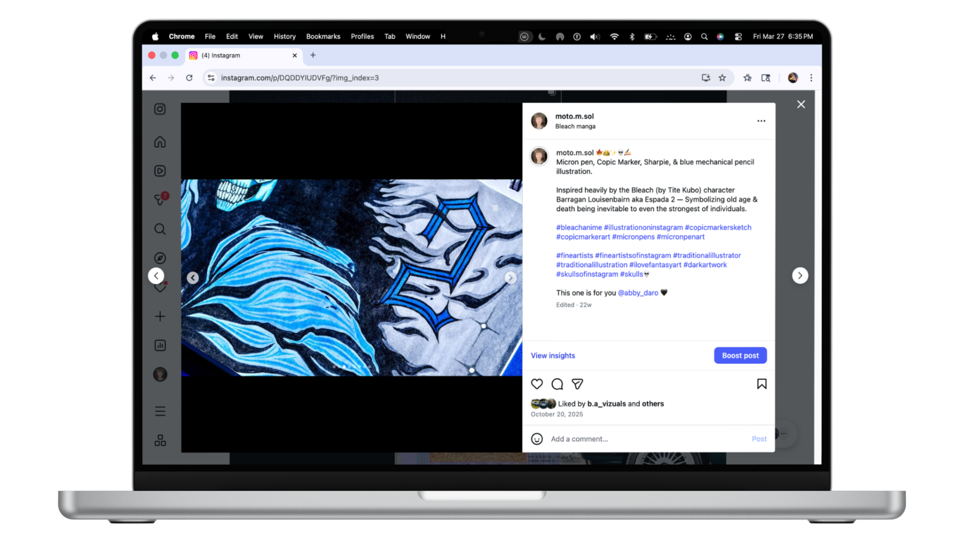964x542 pixels.
Task: Open Reels icon in sidebar
Action: [x=160, y=171]
